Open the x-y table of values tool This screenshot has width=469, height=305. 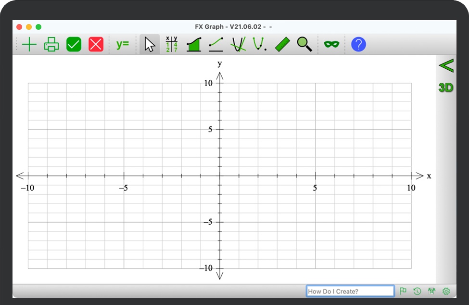click(172, 44)
